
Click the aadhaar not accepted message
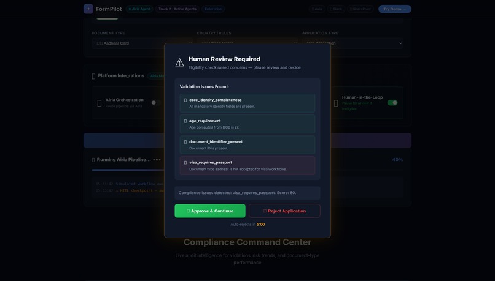coord(238,170)
